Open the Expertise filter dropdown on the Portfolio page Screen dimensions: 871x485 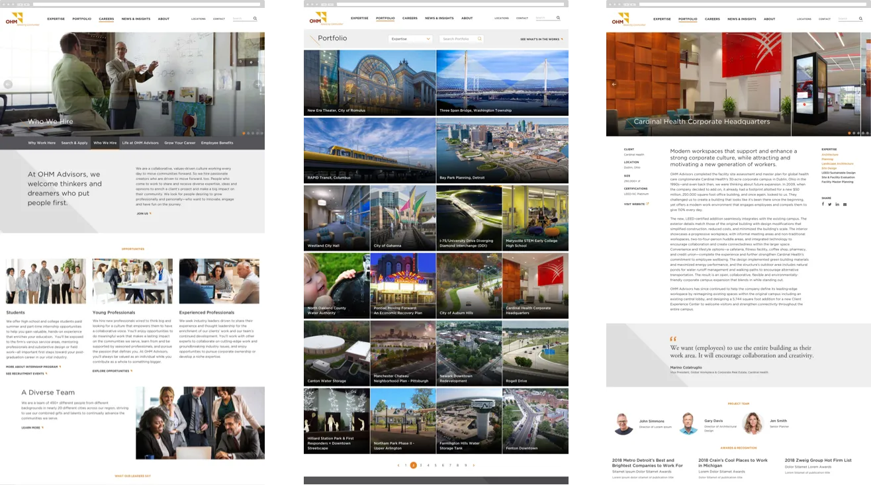coord(410,39)
